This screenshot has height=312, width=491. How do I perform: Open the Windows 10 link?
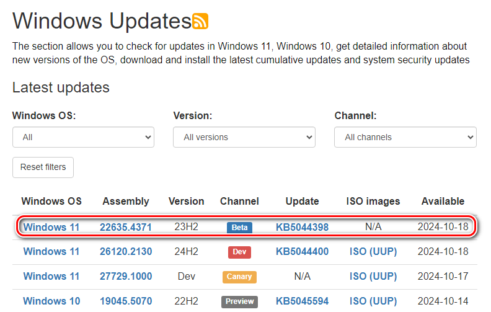point(51,301)
